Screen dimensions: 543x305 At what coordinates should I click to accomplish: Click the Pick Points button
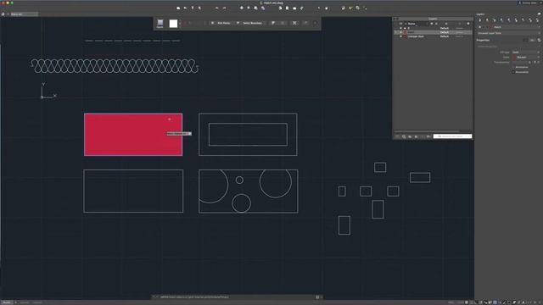(x=221, y=23)
